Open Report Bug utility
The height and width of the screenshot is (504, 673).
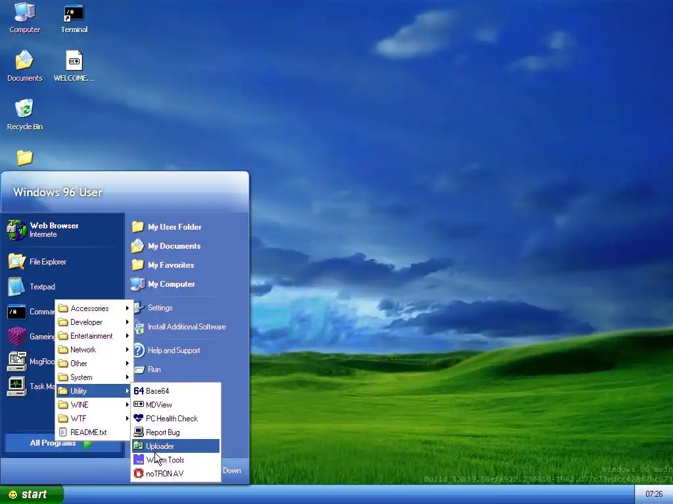pyautogui.click(x=175, y=432)
